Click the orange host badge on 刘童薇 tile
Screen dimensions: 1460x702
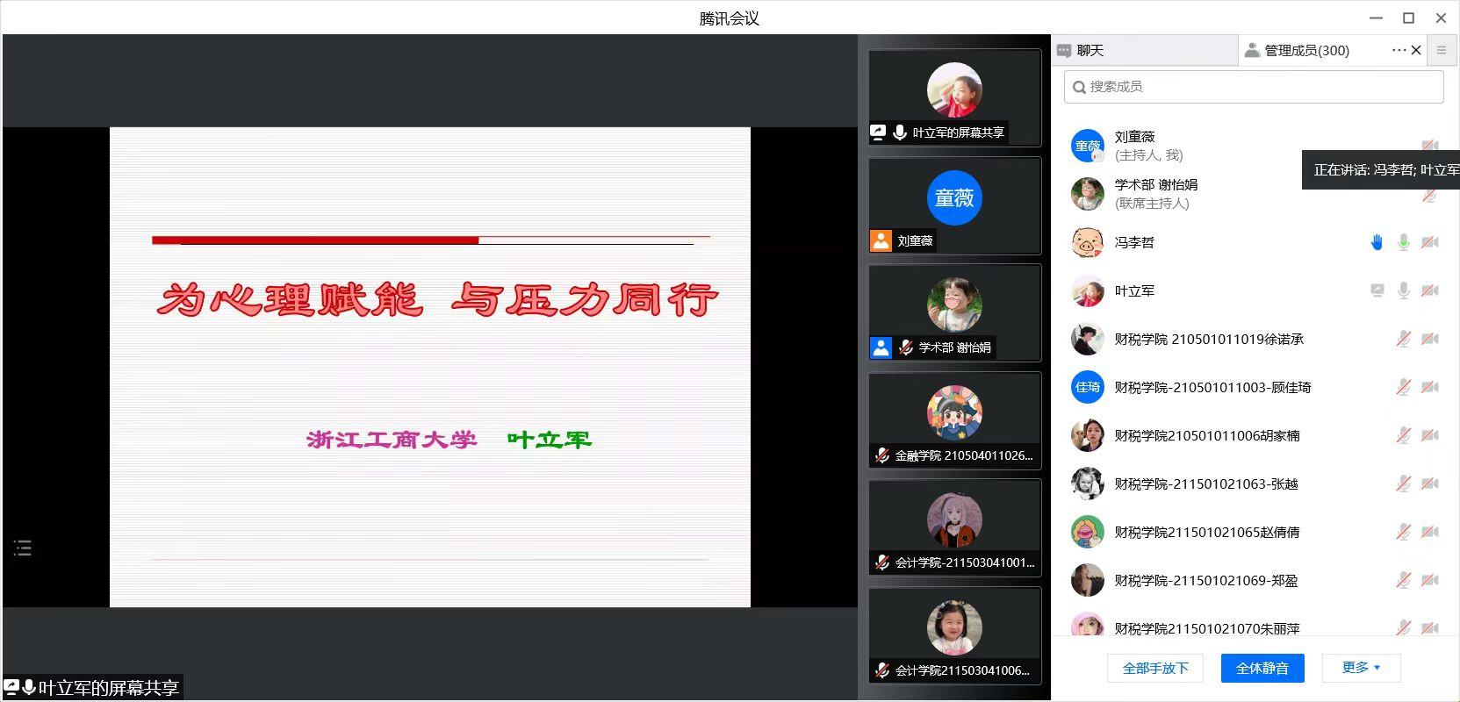tap(881, 240)
